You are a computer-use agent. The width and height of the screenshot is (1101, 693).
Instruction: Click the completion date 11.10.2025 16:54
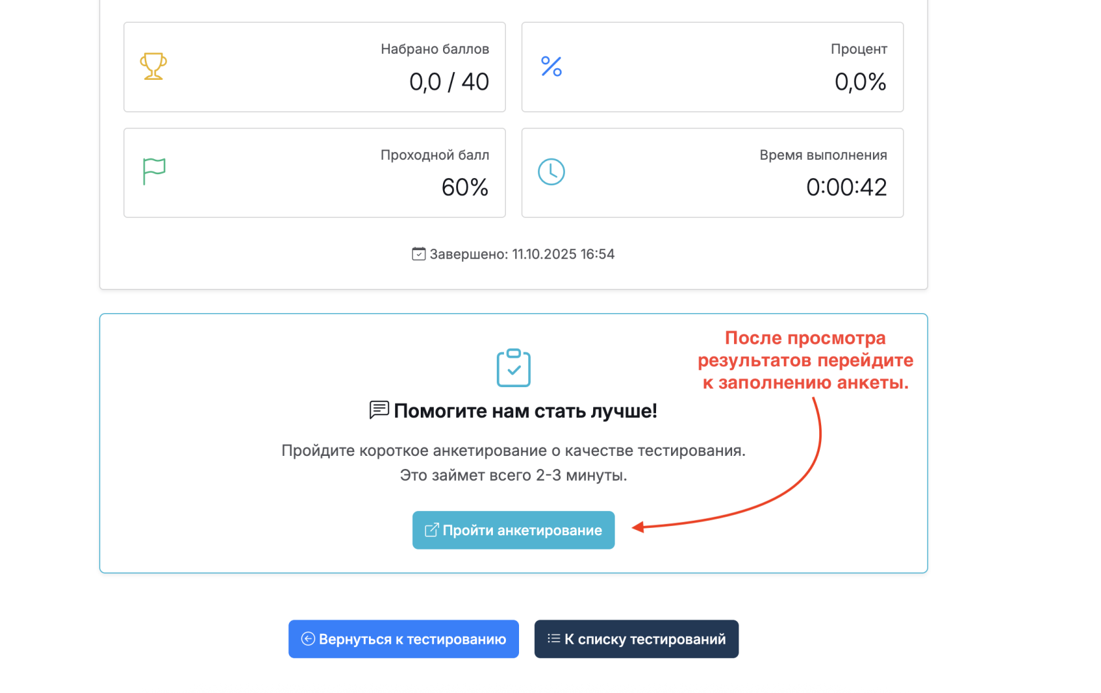(563, 254)
